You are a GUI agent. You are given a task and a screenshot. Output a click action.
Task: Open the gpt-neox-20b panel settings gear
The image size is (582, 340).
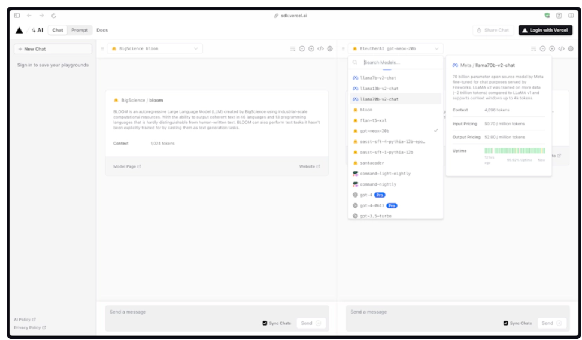point(571,48)
